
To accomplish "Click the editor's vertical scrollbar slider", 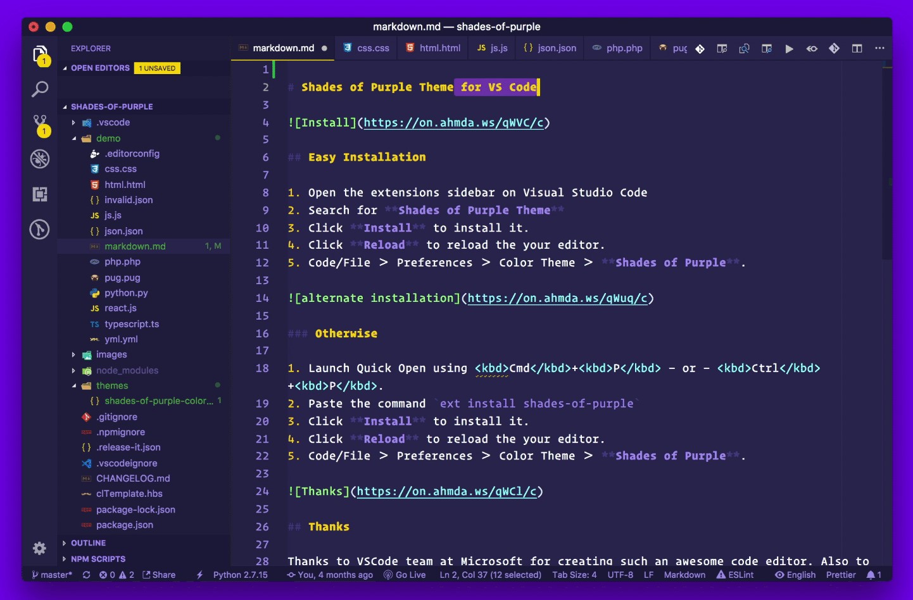I will [x=886, y=161].
